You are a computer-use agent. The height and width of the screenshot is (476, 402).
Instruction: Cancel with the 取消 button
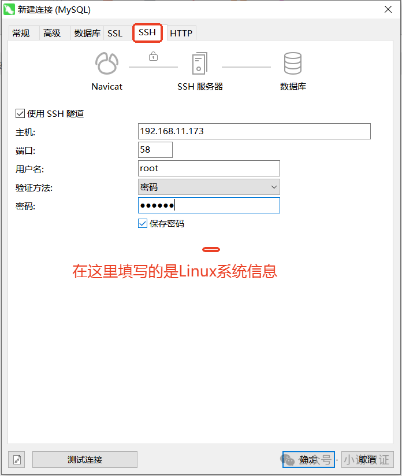[367, 460]
